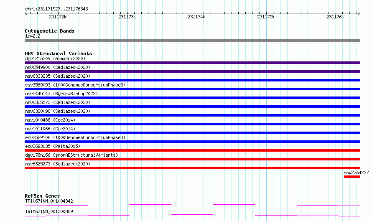This screenshot has height=221, width=372.
Task: Click the red bar under dgv178n166
Action: pyautogui.click(x=192, y=159)
